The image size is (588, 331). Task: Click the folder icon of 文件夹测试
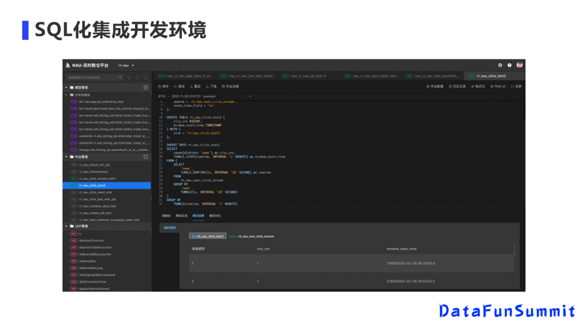click(72, 95)
